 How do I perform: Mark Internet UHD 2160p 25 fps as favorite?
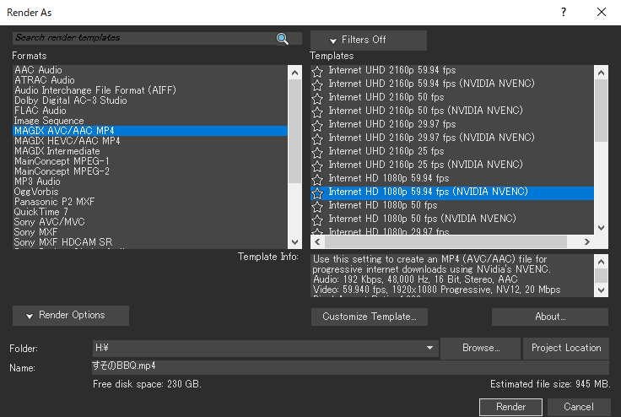click(x=317, y=152)
